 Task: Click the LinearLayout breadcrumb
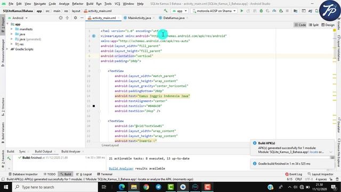(110, 145)
